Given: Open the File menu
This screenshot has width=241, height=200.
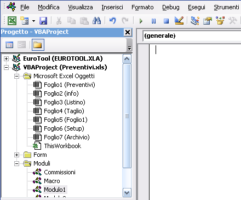Looking at the screenshot, I should click(x=25, y=7).
